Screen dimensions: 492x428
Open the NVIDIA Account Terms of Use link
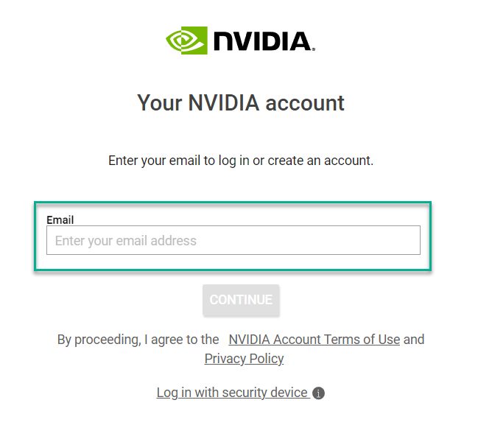(x=314, y=340)
